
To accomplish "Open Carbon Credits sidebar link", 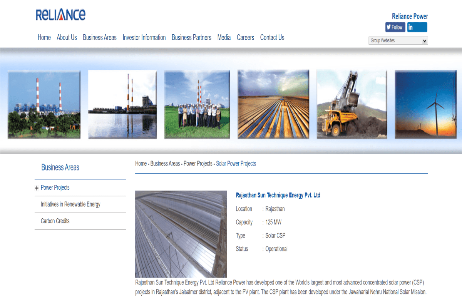I will pyautogui.click(x=55, y=221).
